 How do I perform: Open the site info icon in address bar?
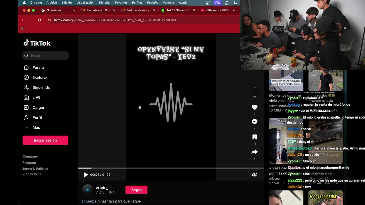coord(49,20)
